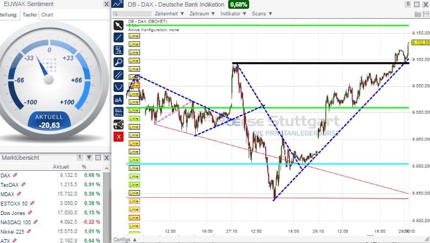This screenshot has height=243, width=430.
Task: Click the % column header
Action: [x=84, y=167]
